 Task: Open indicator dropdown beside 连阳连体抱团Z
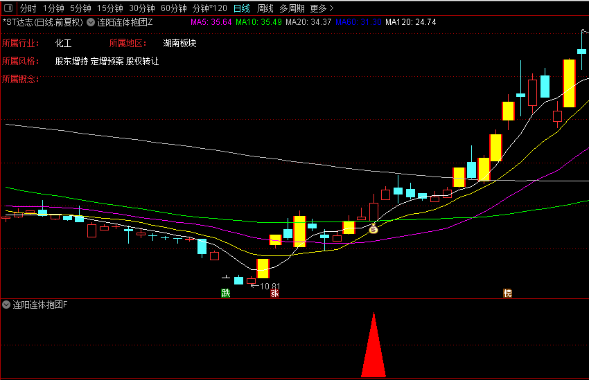point(91,22)
